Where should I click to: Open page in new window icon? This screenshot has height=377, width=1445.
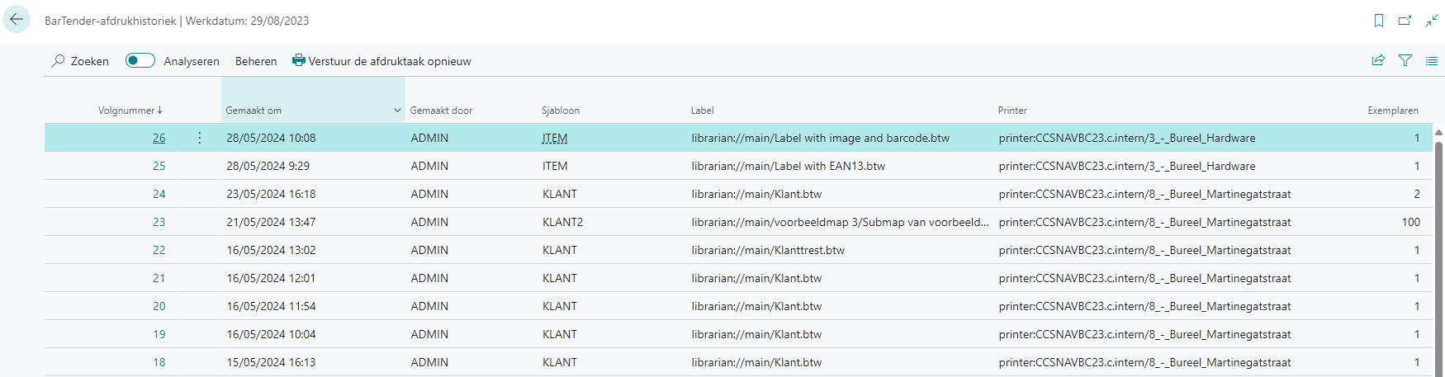[x=1405, y=21]
